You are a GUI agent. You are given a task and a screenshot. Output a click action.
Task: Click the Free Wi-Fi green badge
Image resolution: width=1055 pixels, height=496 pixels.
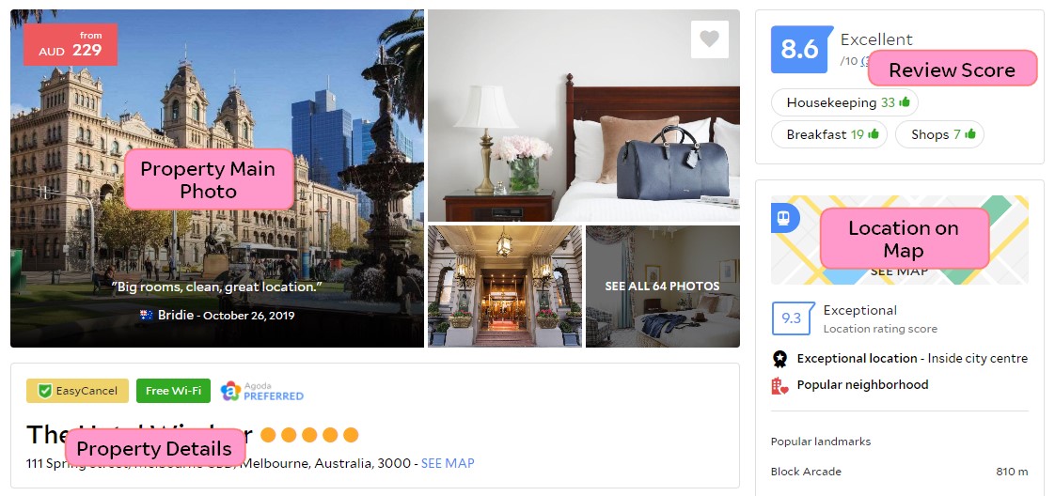(174, 391)
